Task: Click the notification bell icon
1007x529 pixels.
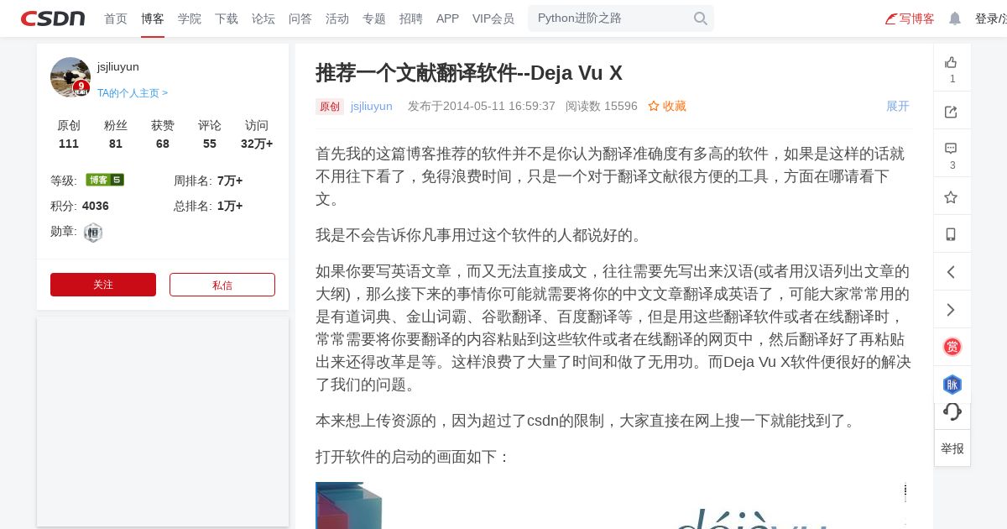Action: pyautogui.click(x=955, y=18)
